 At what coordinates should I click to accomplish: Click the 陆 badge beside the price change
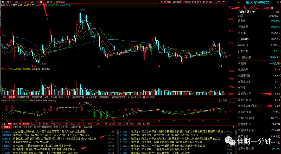tap(272, 8)
